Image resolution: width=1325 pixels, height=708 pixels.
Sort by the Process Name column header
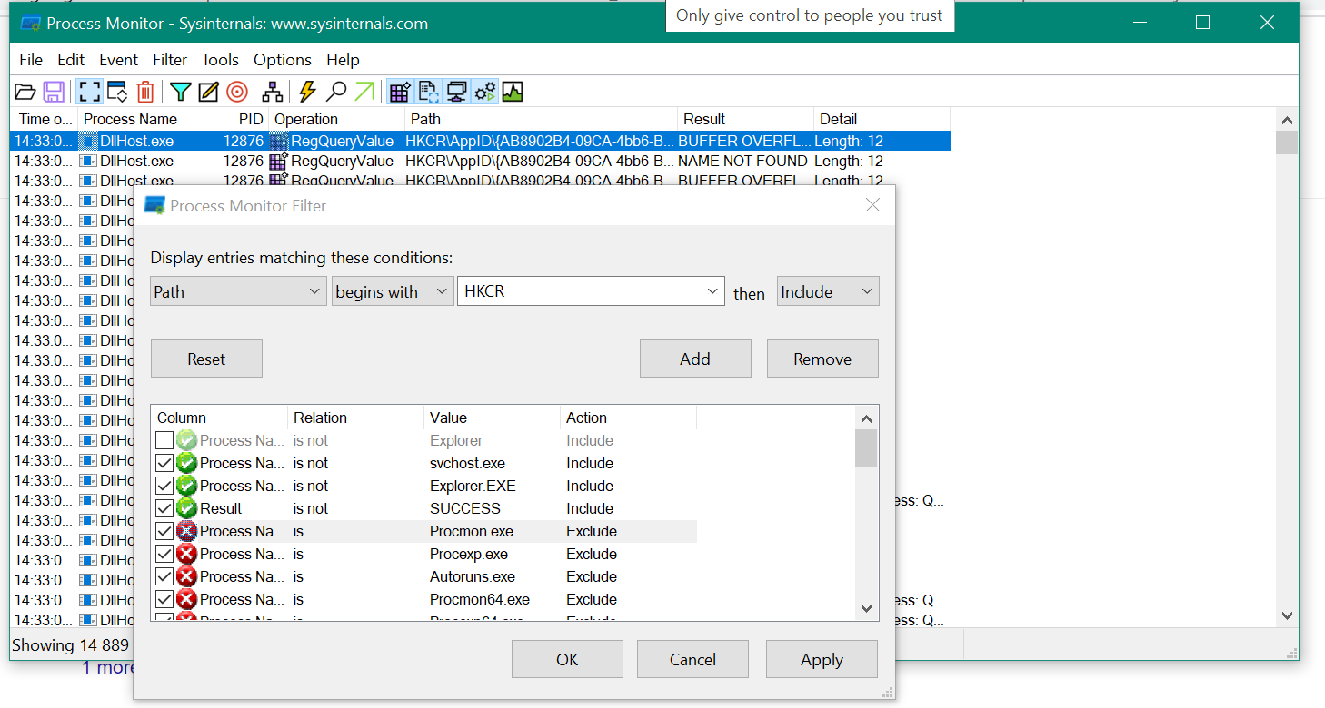click(145, 119)
